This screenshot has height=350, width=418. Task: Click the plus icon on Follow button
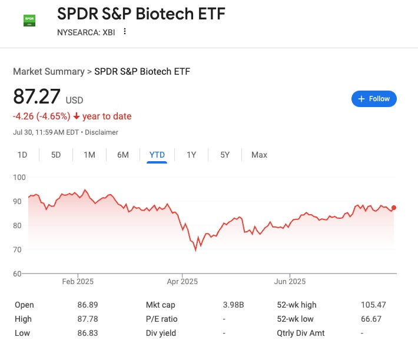pos(361,99)
